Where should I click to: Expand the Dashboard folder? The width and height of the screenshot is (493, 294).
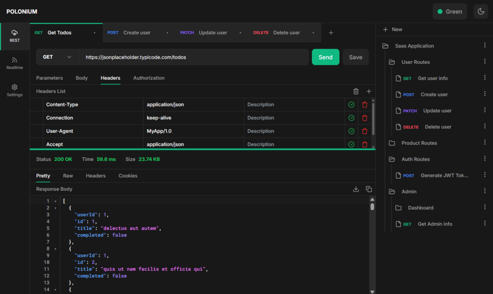[398, 208]
